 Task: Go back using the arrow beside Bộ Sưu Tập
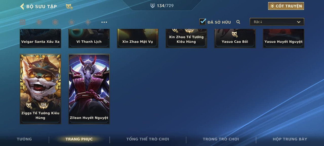[22, 6]
